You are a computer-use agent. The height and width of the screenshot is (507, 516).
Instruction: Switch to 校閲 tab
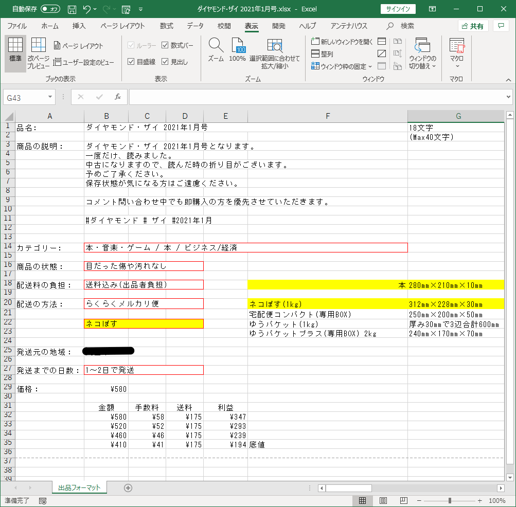224,26
